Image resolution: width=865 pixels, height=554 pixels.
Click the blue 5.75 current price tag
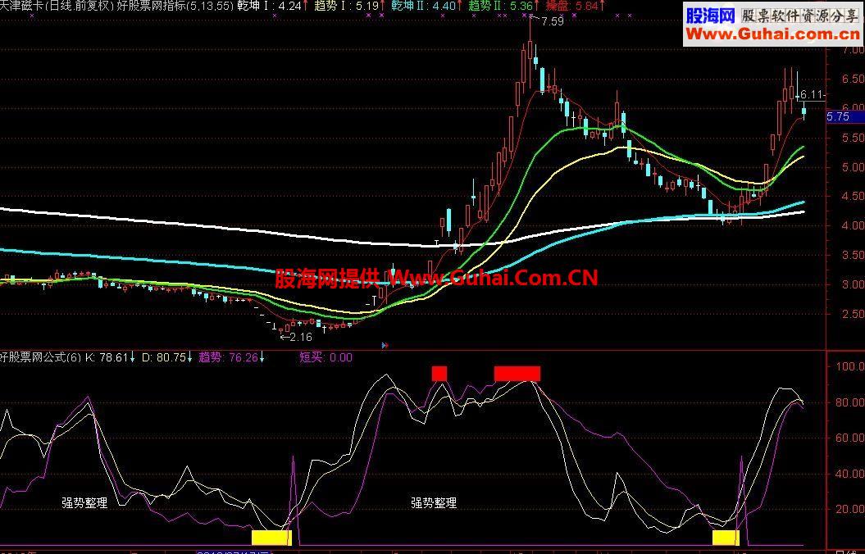845,117
